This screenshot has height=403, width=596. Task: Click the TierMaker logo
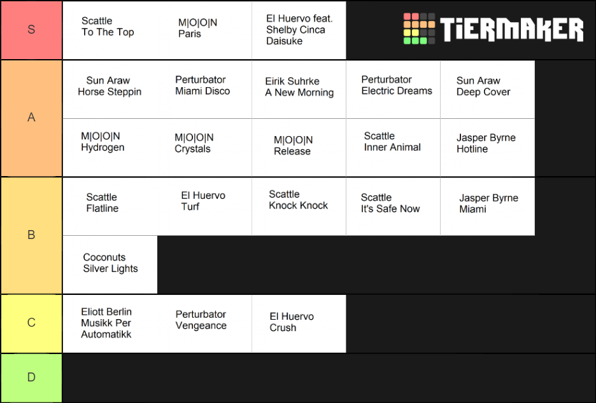pos(493,29)
